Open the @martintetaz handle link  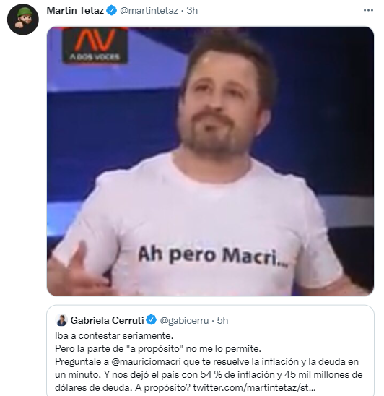[x=149, y=11]
